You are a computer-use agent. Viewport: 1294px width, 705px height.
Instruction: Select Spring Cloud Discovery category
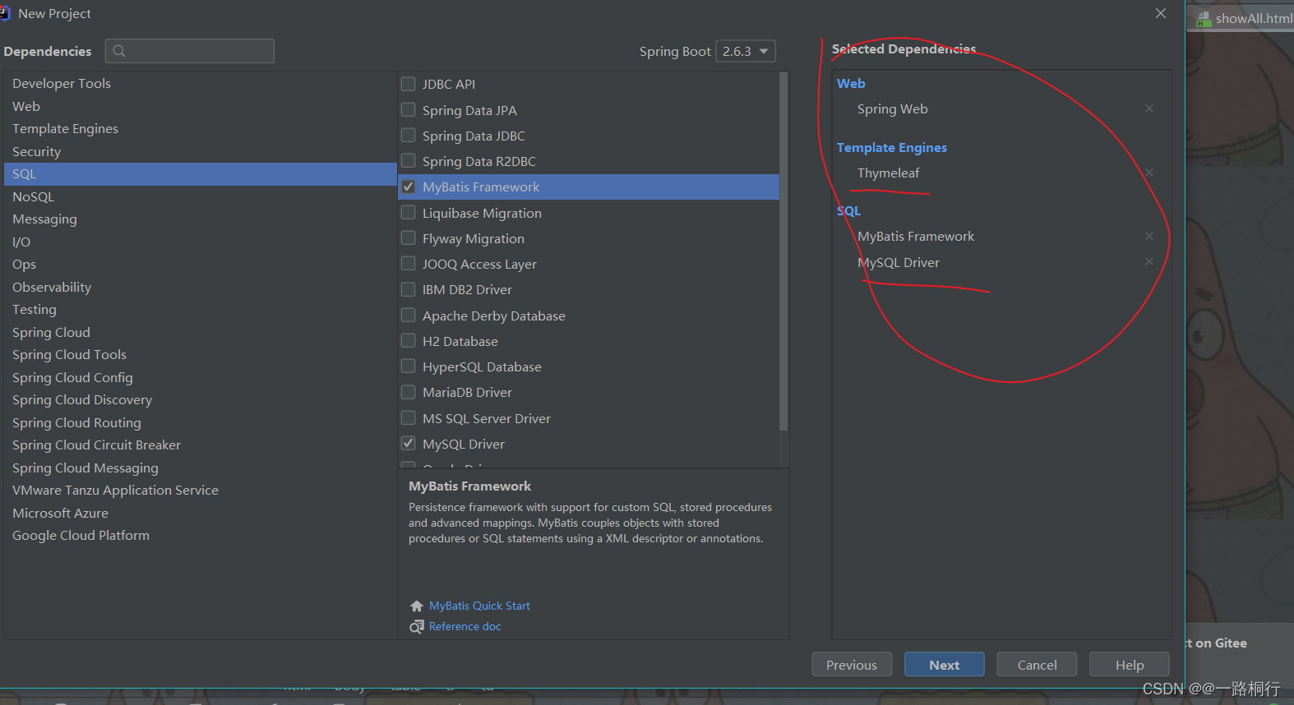point(201,400)
